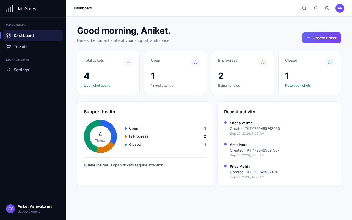Viewport: 352px width, 220px height.
Task: Click the timeline dot next to Priya Mehta
Action: point(226,166)
